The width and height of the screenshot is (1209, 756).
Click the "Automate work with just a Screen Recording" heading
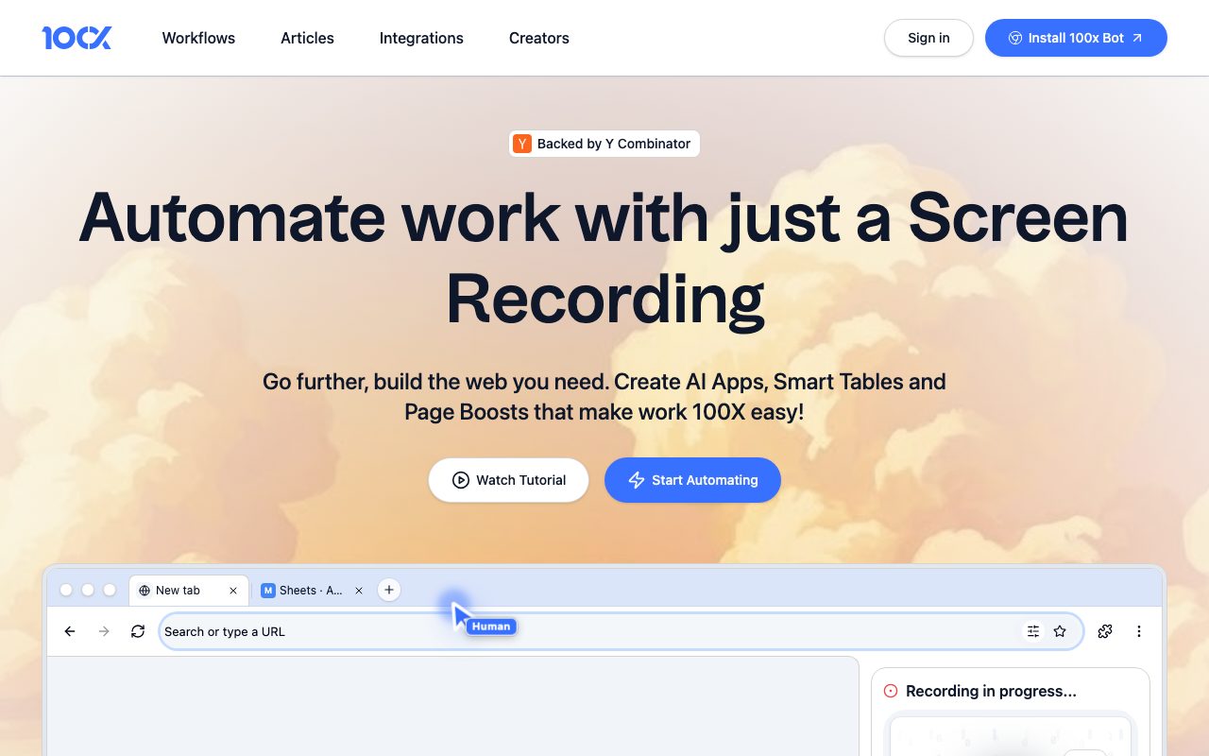click(x=604, y=258)
